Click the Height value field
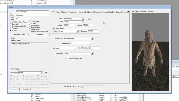This screenshot has height=101, width=179. [x=69, y=25]
